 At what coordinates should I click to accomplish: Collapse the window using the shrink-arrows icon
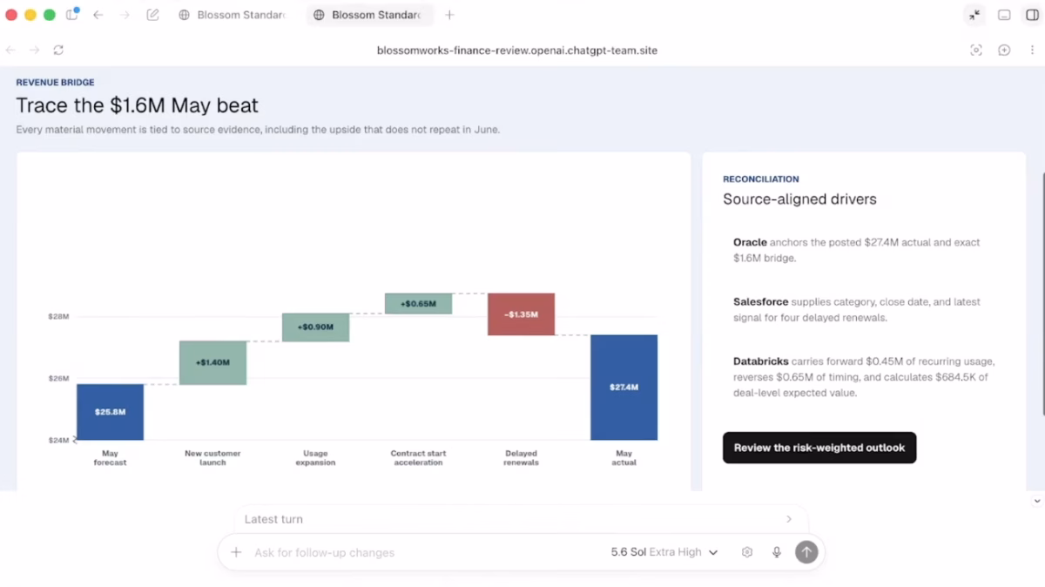click(974, 15)
